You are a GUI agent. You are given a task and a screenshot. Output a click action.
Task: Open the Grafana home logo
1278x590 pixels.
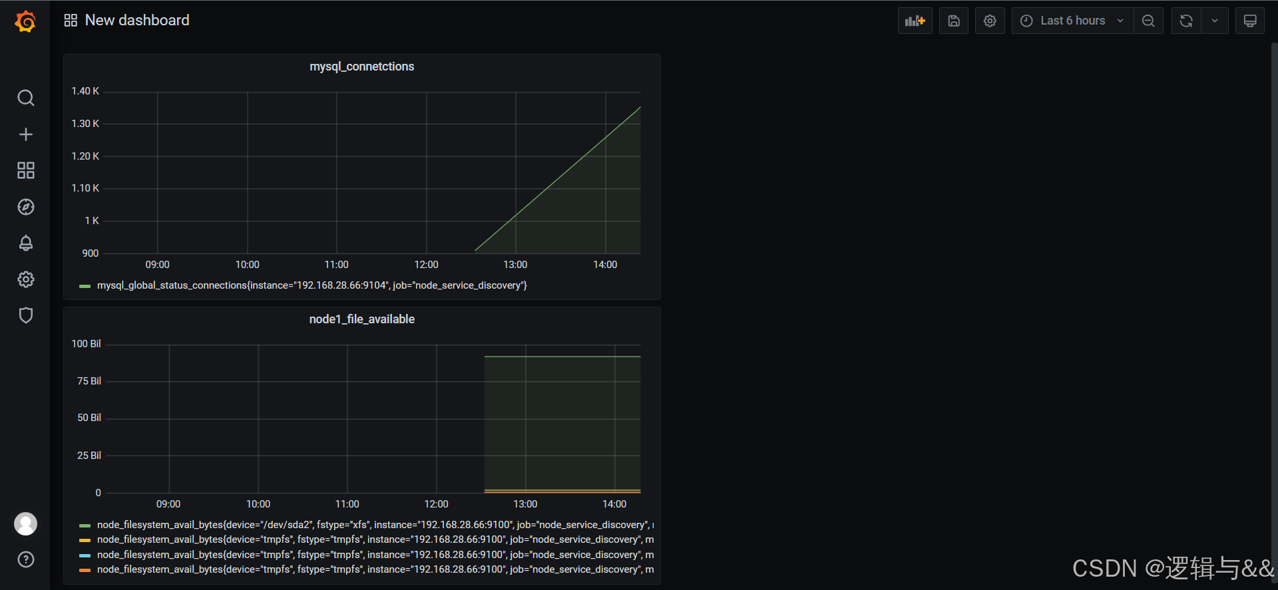coord(25,21)
